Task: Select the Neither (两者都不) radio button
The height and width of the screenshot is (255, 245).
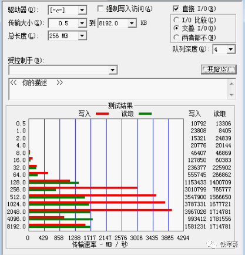Action: pos(176,37)
